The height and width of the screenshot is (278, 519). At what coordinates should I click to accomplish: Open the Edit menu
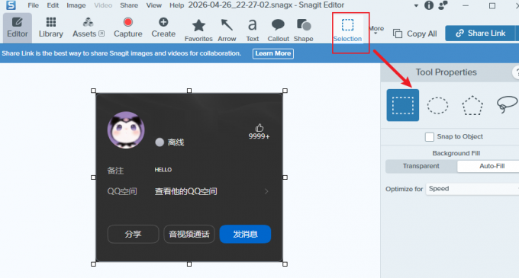(53, 5)
